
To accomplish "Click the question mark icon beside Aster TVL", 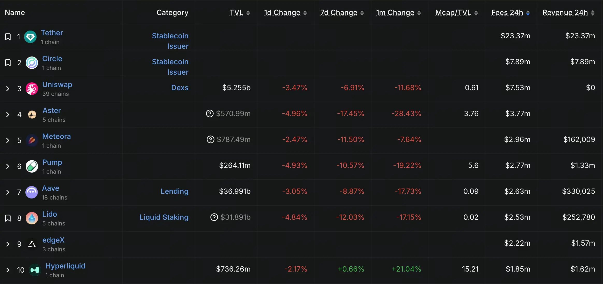I will 210,113.
